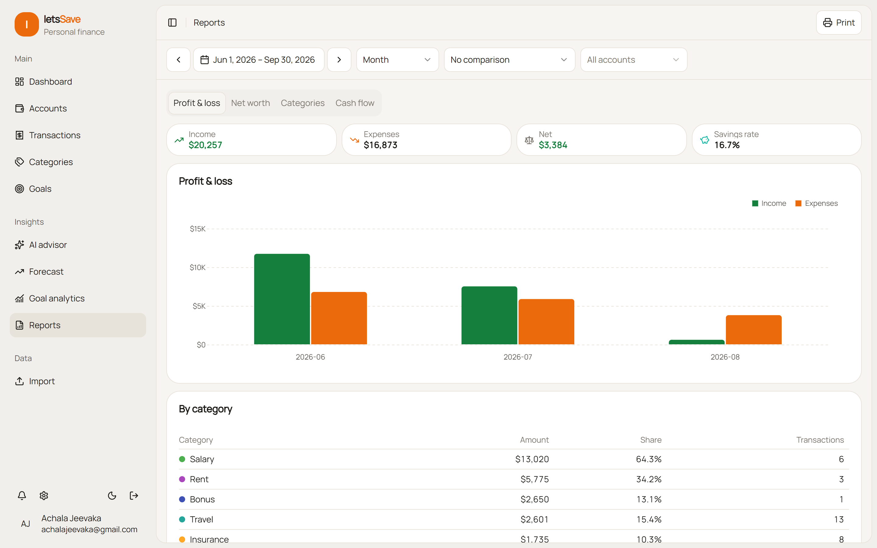This screenshot has width=877, height=548.
Task: Expand the No comparison dropdown
Action: click(x=509, y=60)
